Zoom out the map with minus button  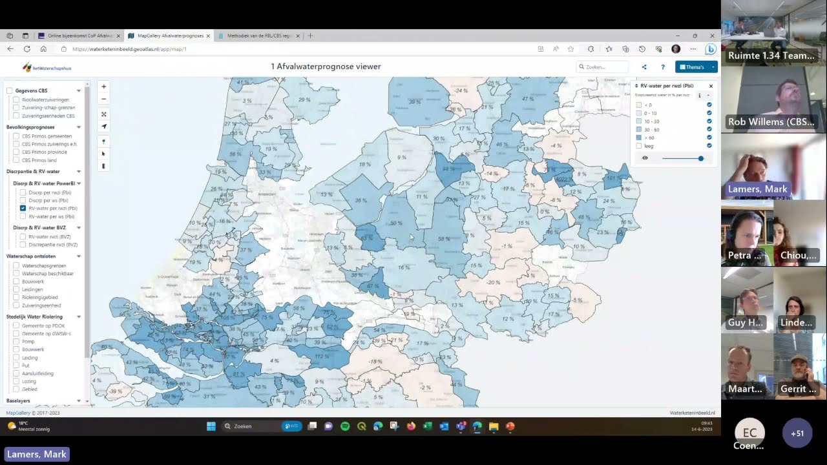pyautogui.click(x=103, y=99)
